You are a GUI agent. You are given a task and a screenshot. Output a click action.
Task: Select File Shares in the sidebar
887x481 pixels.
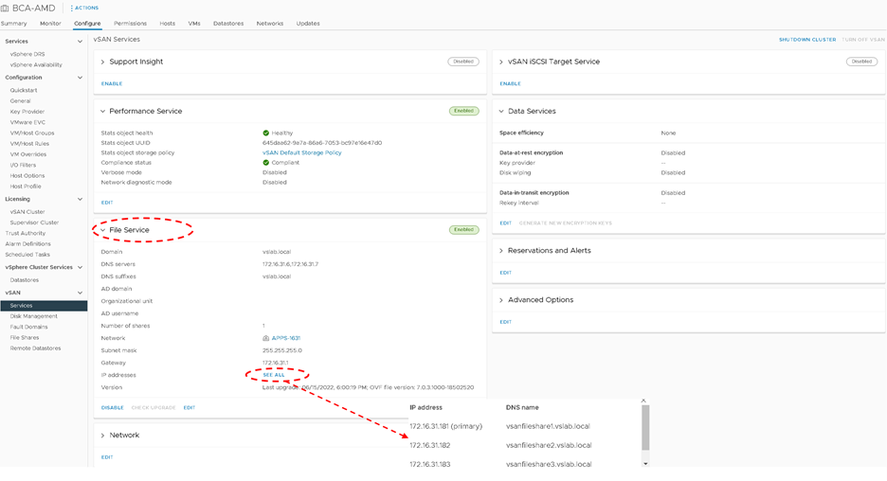coord(25,337)
